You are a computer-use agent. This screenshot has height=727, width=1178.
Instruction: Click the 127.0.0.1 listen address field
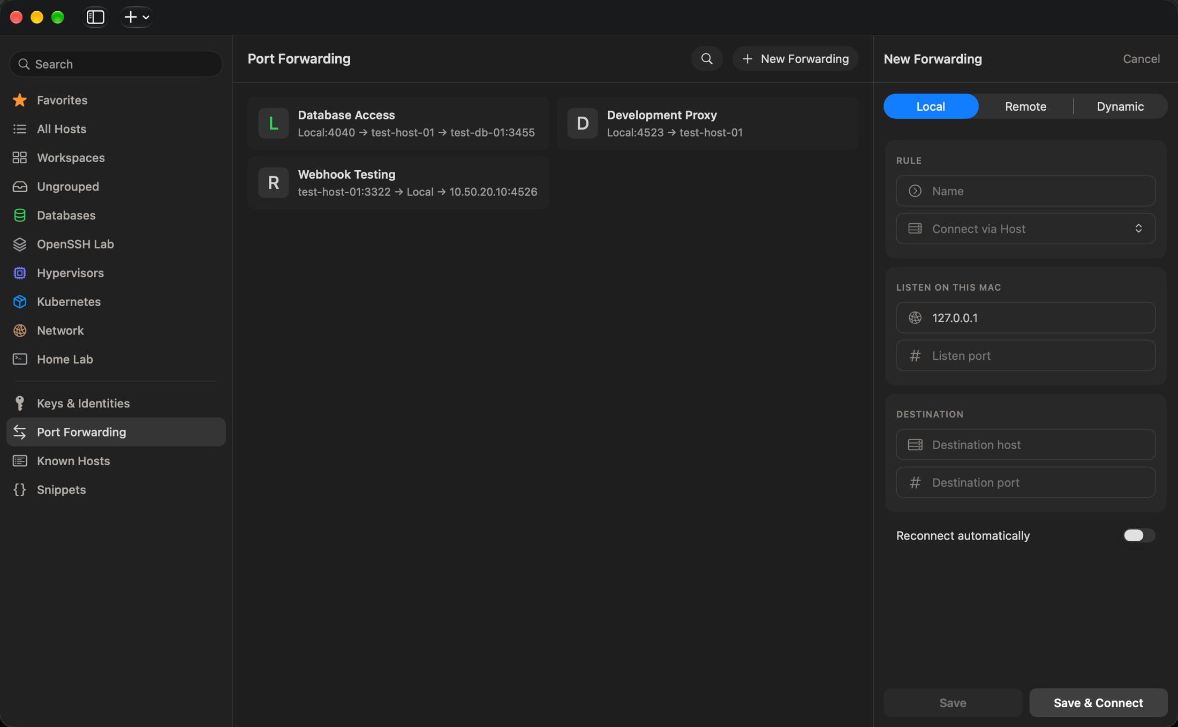1025,317
